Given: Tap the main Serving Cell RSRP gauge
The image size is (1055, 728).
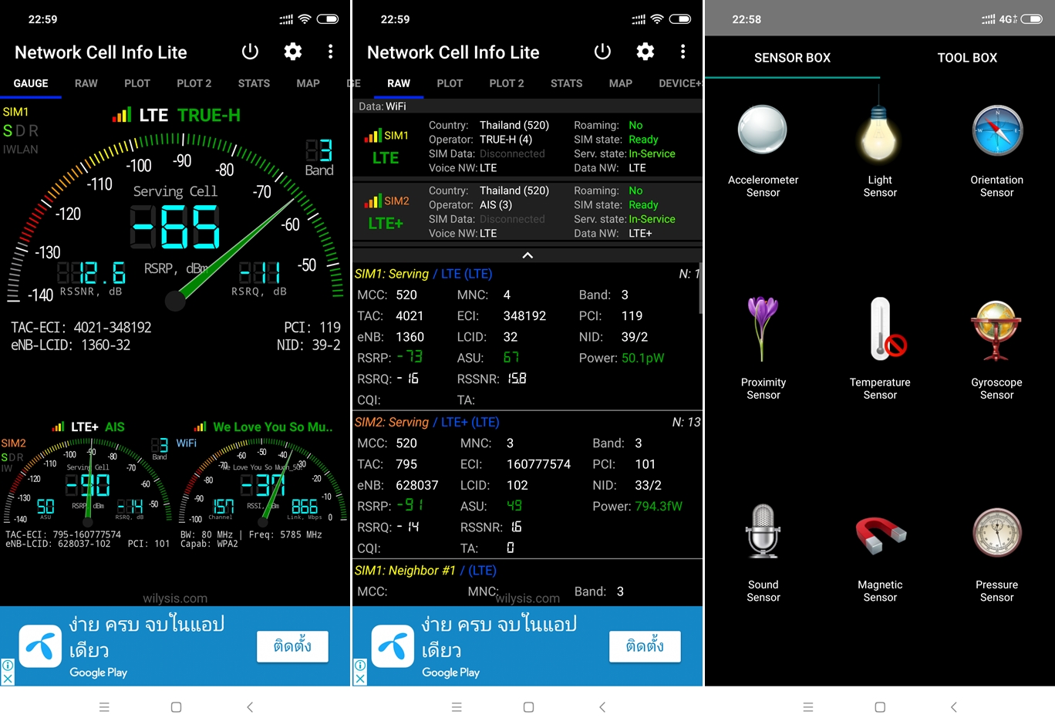Looking at the screenshot, I should 175,224.
